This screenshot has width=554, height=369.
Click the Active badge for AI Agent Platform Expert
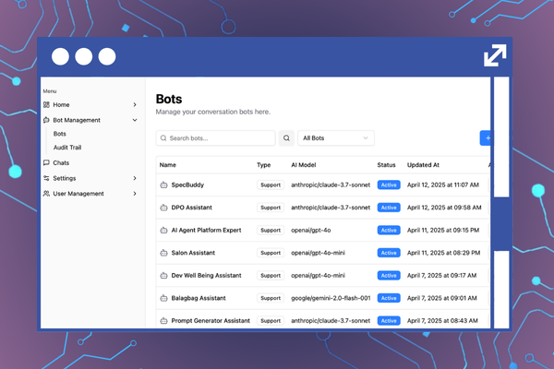(x=389, y=231)
